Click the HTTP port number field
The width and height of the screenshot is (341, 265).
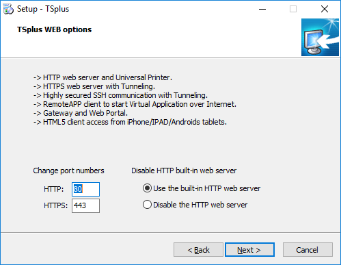(85, 189)
